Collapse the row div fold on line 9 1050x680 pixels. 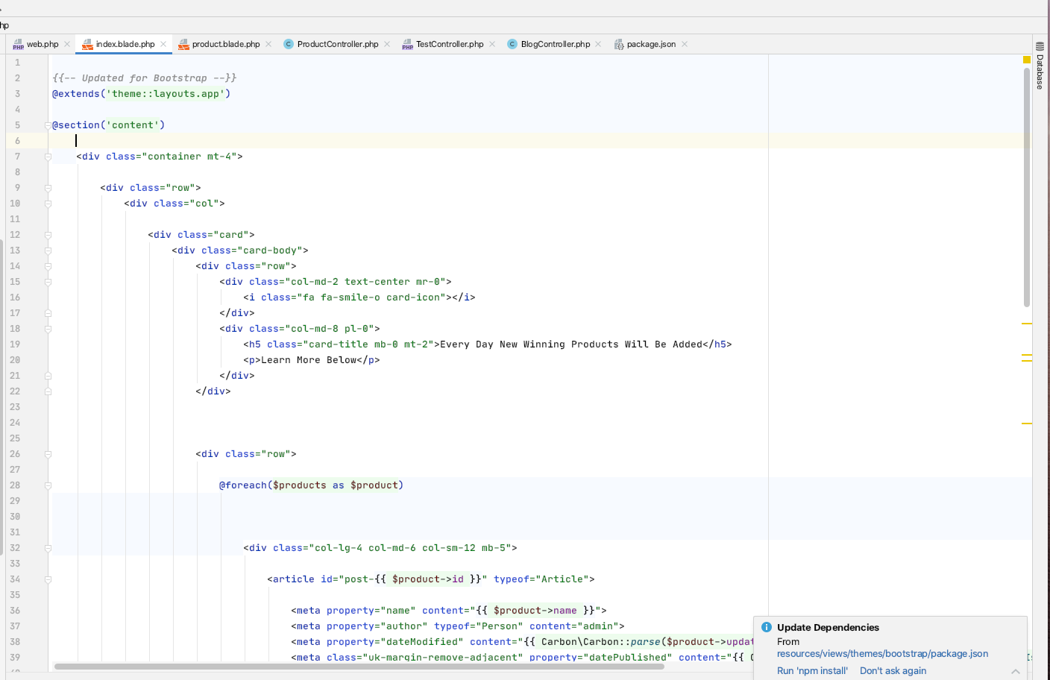point(48,188)
